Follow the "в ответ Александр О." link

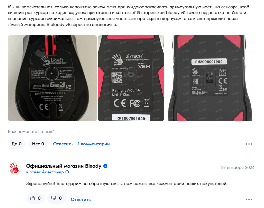click(x=48, y=172)
